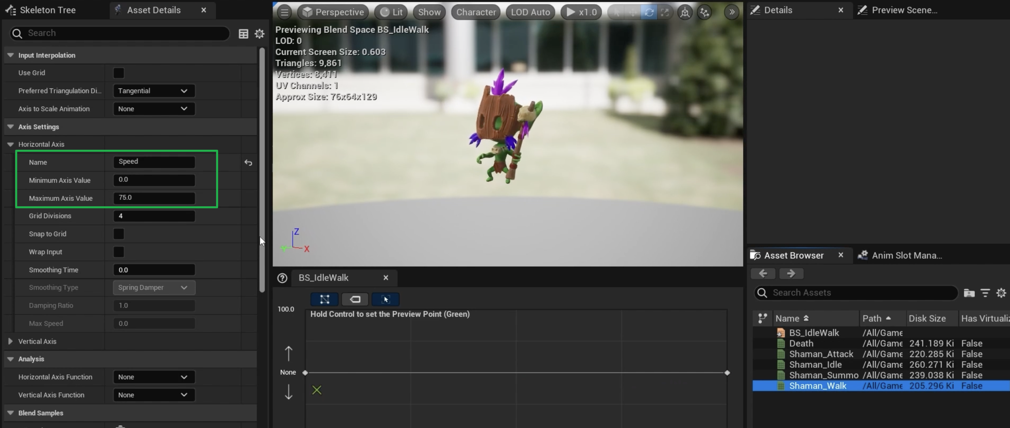Expand the Vertical Axis section
This screenshot has height=428, width=1010.
[x=10, y=341]
